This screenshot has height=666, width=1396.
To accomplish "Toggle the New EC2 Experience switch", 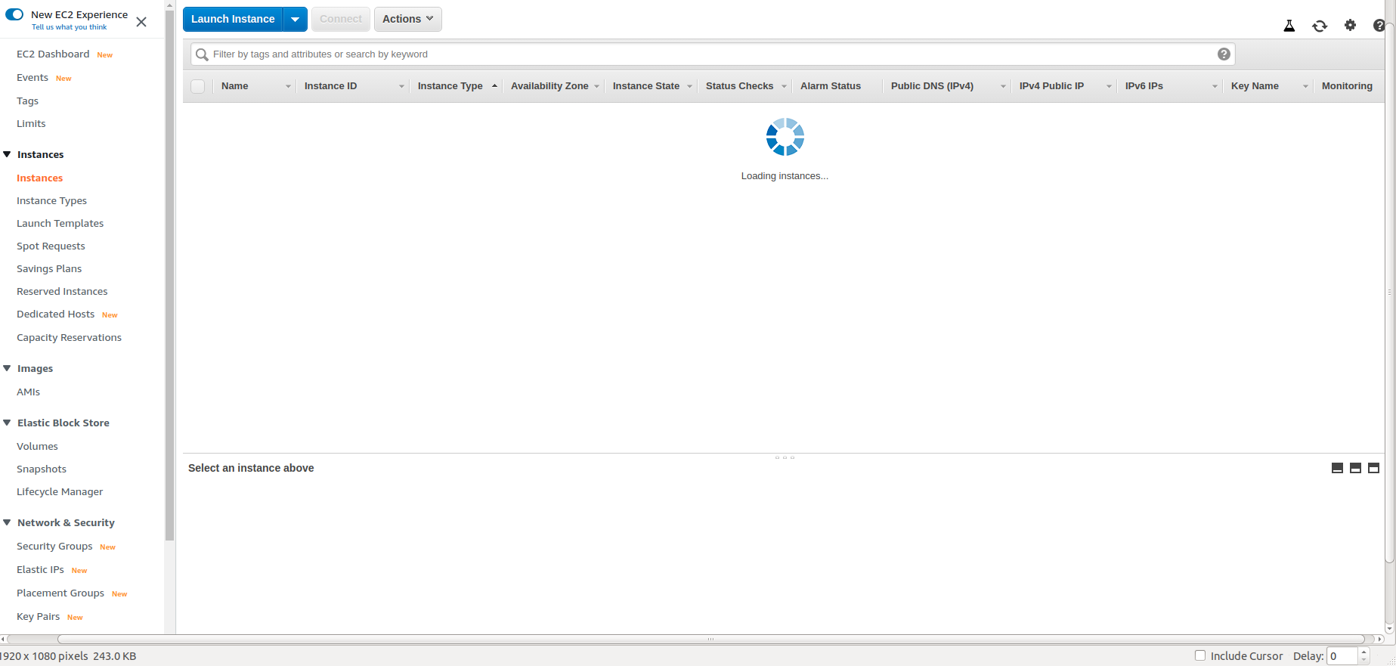I will coord(14,14).
